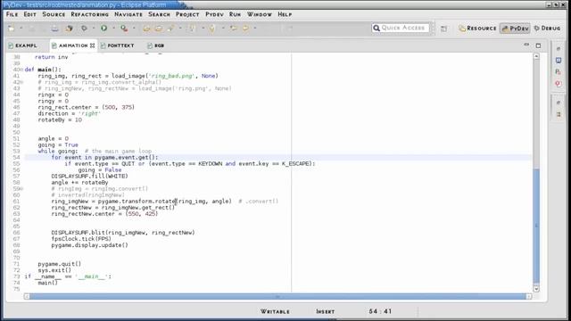Click the horizontal scrollbar in editor
The width and height of the screenshot is (571, 321).
coord(277,297)
